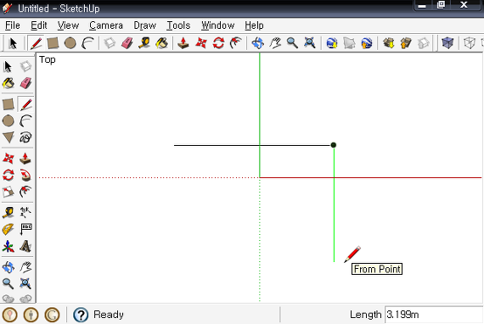Image resolution: width=484 pixels, height=324 pixels.
Task: Select the 3D Text tool
Action: tap(25, 246)
